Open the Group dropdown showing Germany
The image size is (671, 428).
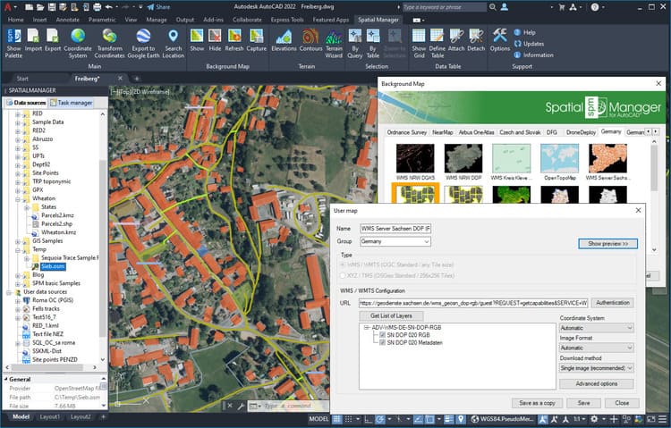(x=395, y=241)
